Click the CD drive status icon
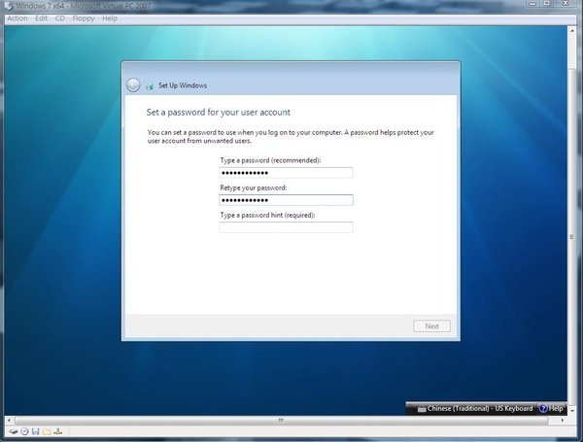Image resolution: width=583 pixels, height=442 pixels. 24,431
